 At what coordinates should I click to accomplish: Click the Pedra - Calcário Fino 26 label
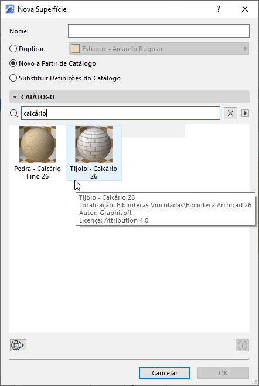pyautogui.click(x=38, y=173)
